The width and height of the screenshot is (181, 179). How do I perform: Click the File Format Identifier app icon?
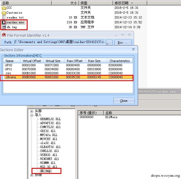(4, 35)
